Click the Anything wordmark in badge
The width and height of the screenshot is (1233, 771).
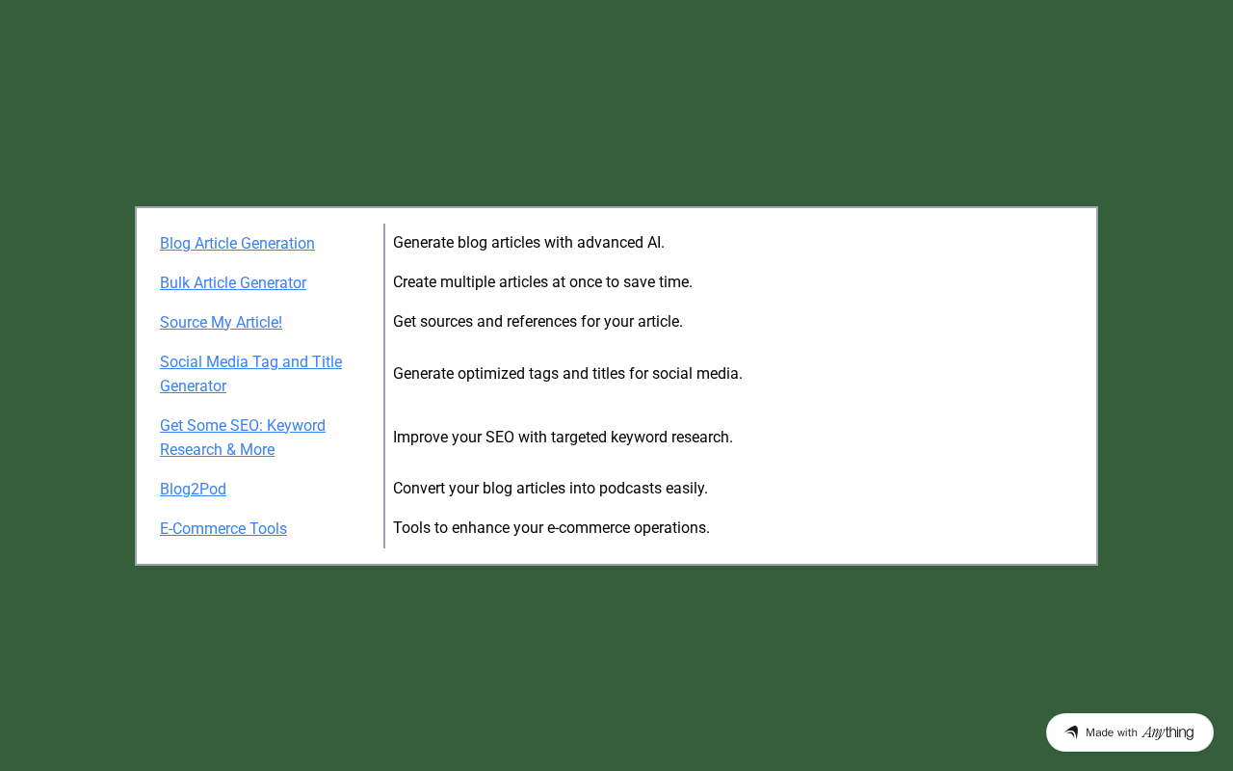[1167, 732]
